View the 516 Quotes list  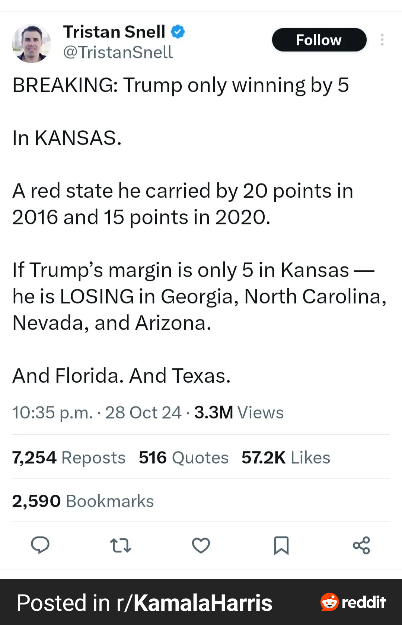point(184,457)
